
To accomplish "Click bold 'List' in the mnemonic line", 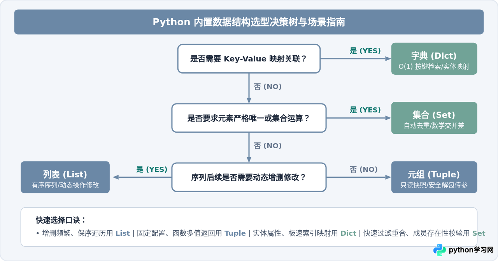I will 123,233.
